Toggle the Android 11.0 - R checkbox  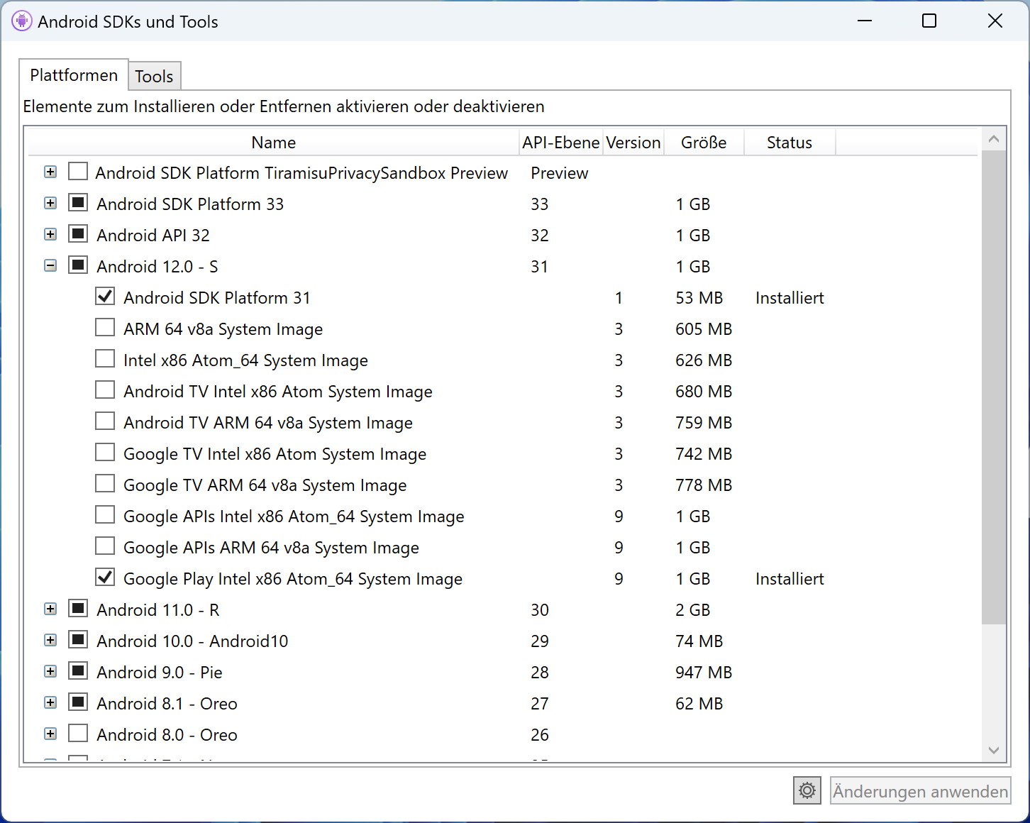pos(78,609)
